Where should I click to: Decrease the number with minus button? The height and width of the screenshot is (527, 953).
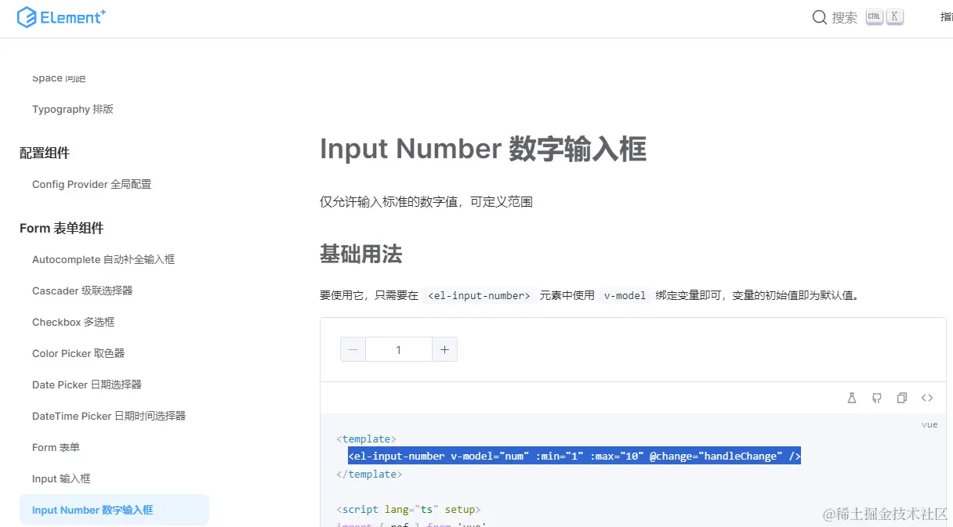pos(353,350)
